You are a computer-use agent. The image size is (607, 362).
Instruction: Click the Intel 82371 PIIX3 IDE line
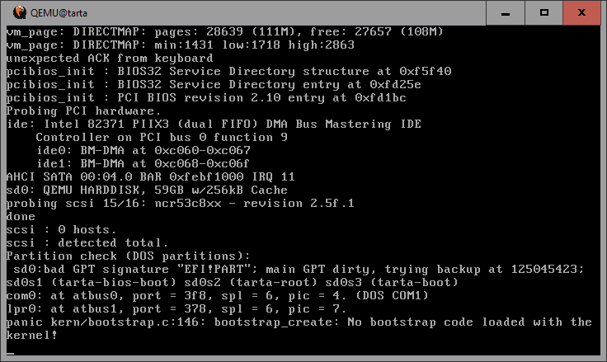point(214,124)
